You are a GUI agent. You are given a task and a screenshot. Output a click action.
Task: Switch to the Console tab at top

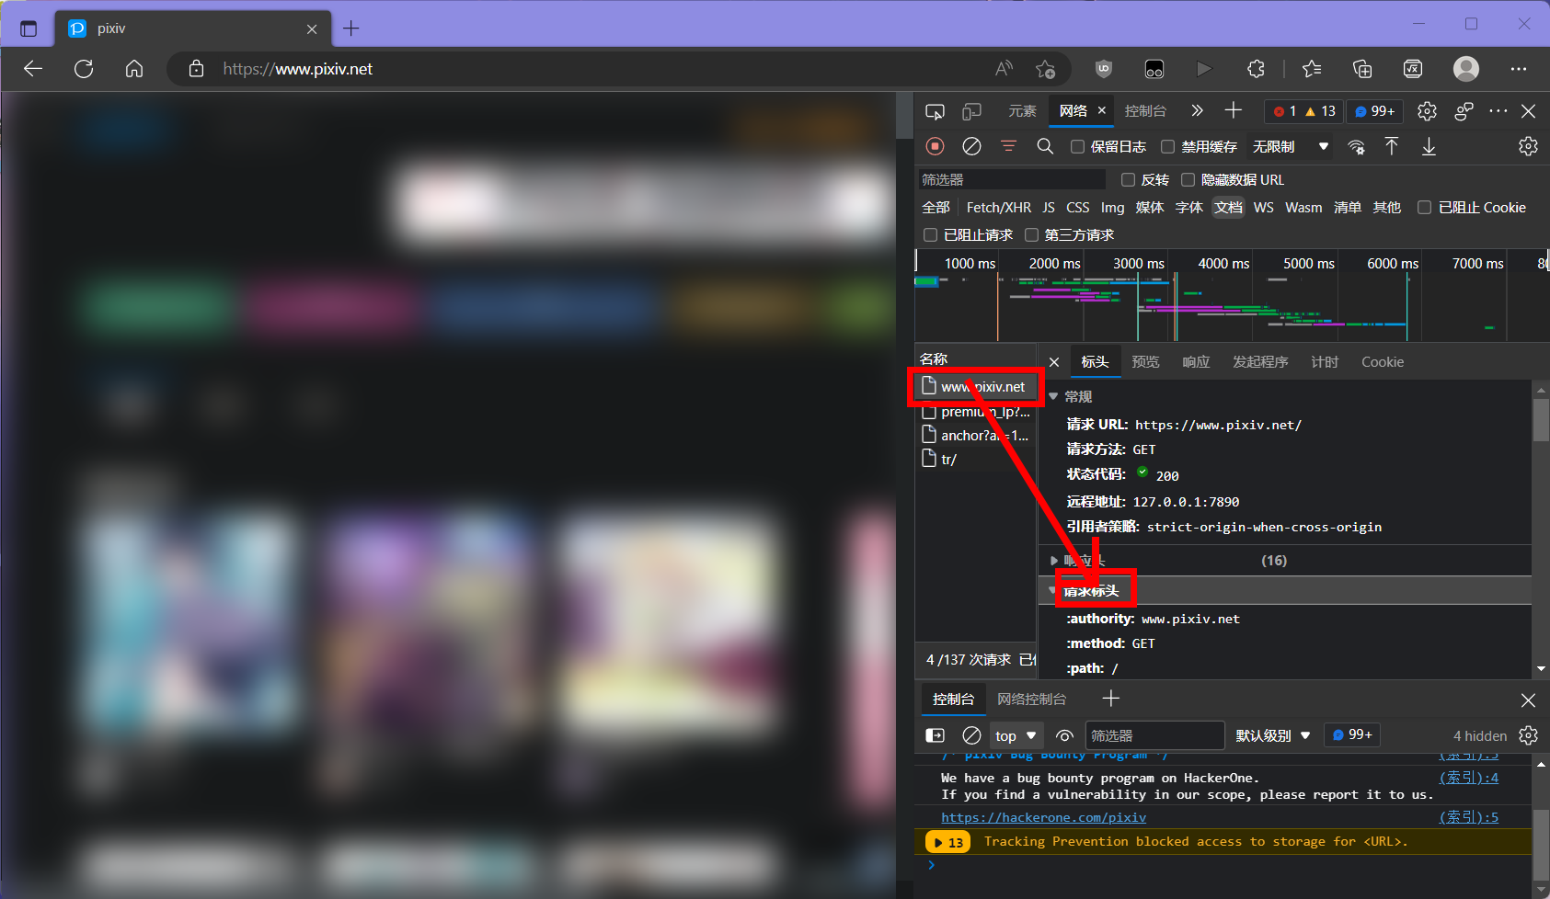click(1145, 111)
